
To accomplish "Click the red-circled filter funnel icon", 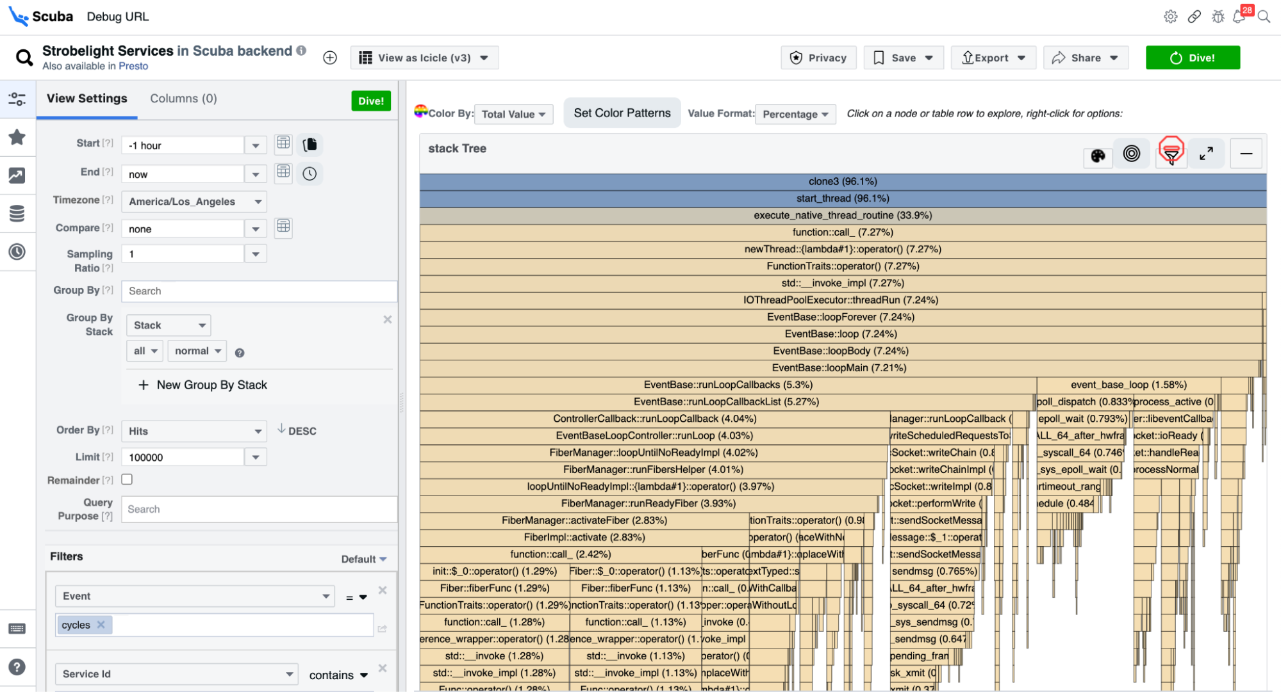I will click(x=1171, y=152).
